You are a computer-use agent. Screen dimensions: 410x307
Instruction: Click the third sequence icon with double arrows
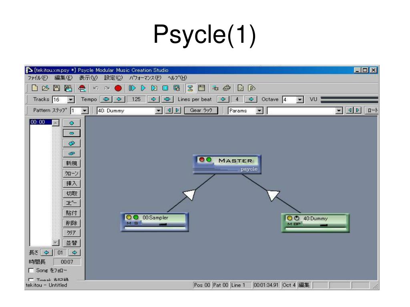tap(71, 144)
